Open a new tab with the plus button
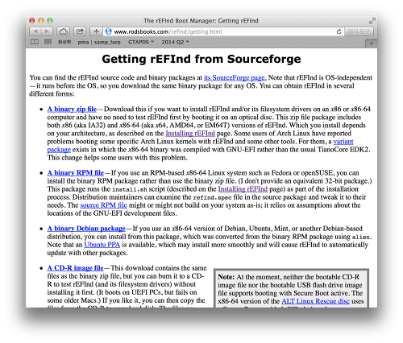403x343 pixels. tap(371, 43)
